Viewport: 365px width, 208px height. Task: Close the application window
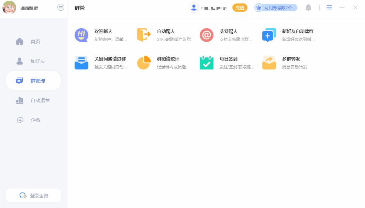click(355, 8)
